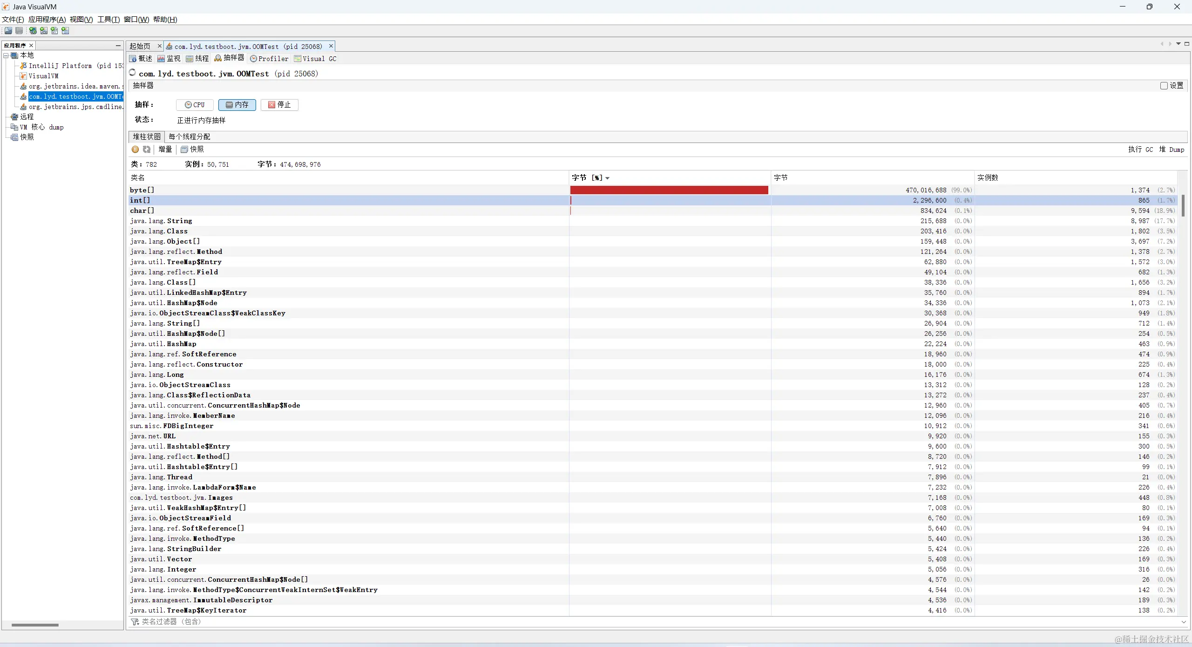Open dropdown arrow at filter bar right end
This screenshot has width=1192, height=647.
point(1183,622)
